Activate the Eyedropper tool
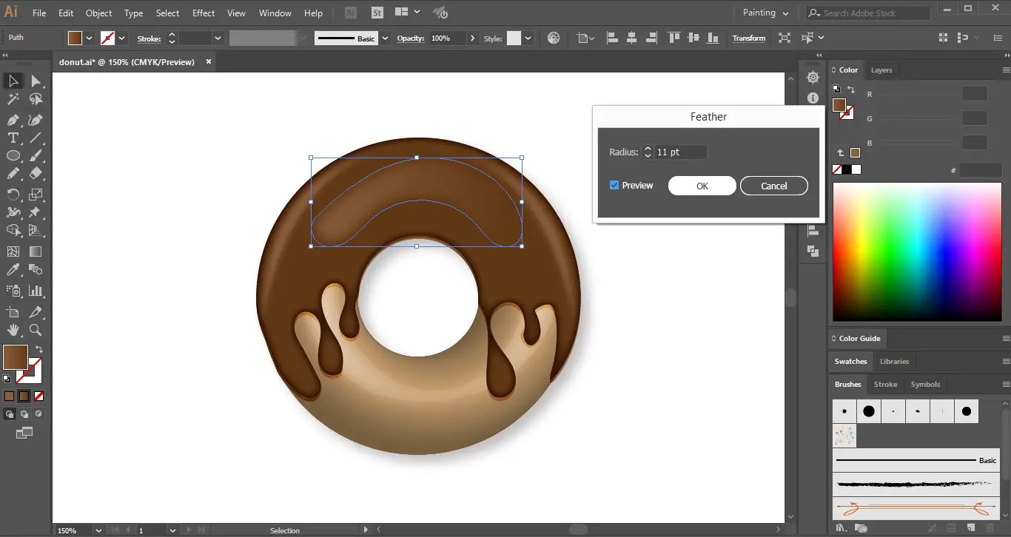This screenshot has width=1011, height=537. pyautogui.click(x=13, y=270)
